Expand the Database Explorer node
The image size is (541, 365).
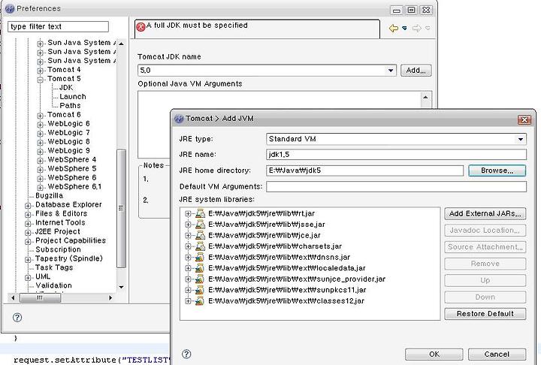point(28,206)
